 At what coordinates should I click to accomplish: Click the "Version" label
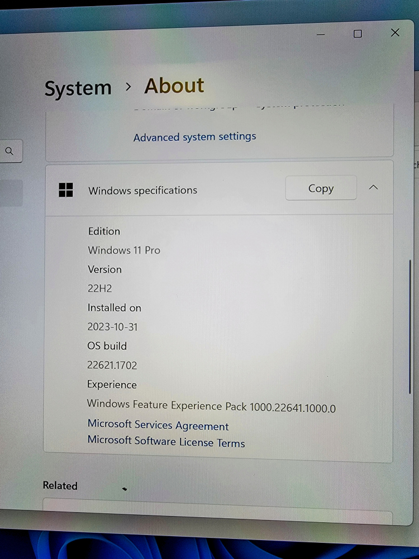pyautogui.click(x=104, y=269)
